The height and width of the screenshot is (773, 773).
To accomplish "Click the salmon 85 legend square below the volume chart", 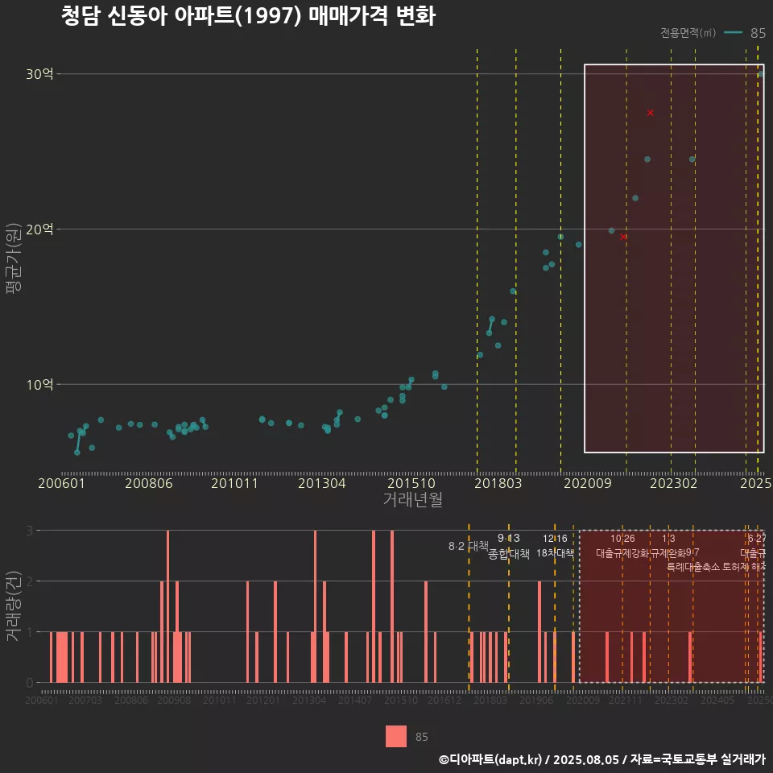I will [396, 737].
